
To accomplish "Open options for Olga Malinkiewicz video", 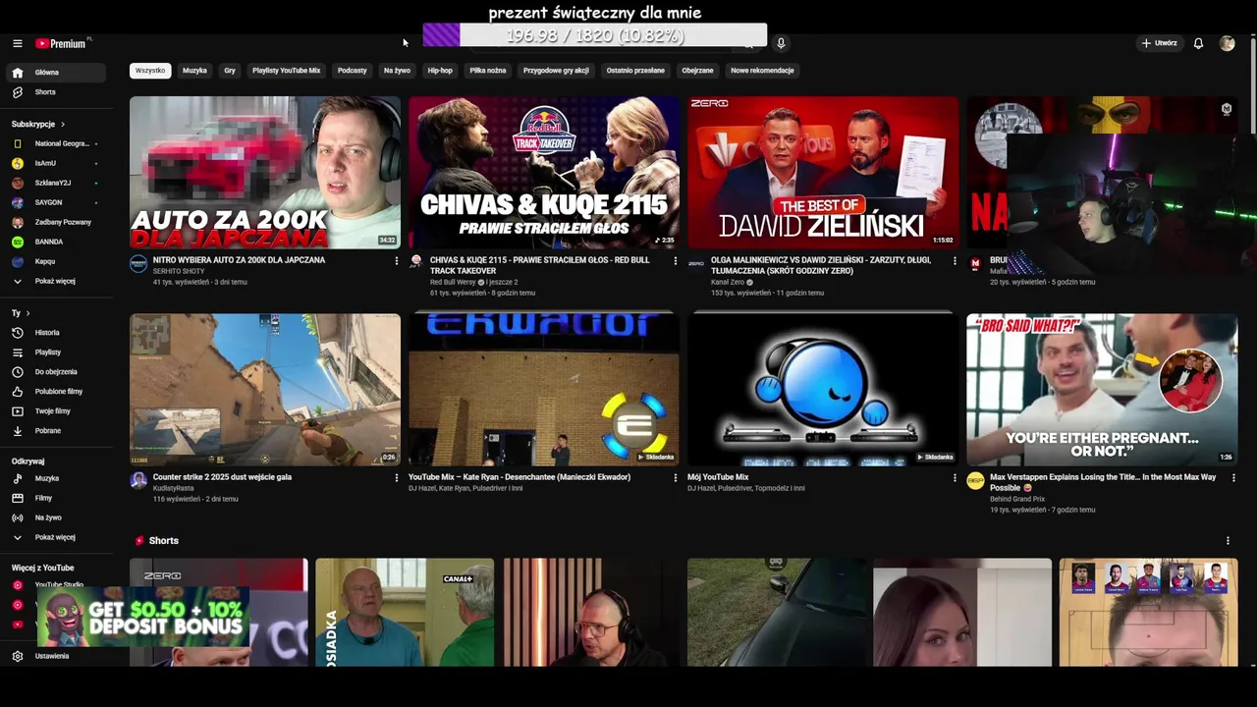I will 954,261.
